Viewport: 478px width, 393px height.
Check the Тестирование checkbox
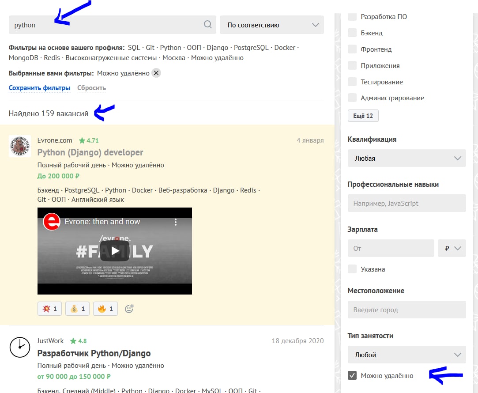[352, 82]
